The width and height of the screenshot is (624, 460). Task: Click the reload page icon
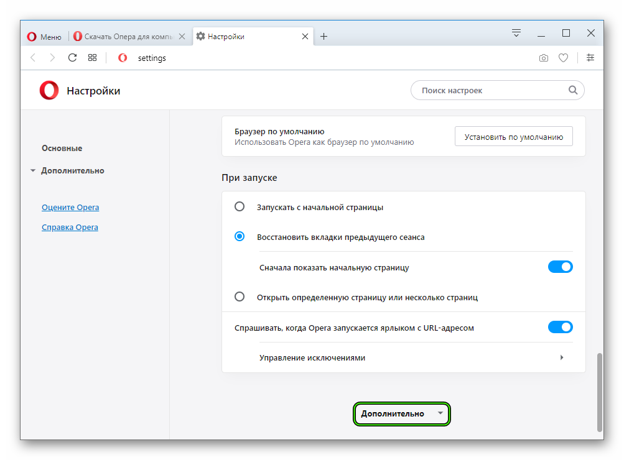coord(72,58)
